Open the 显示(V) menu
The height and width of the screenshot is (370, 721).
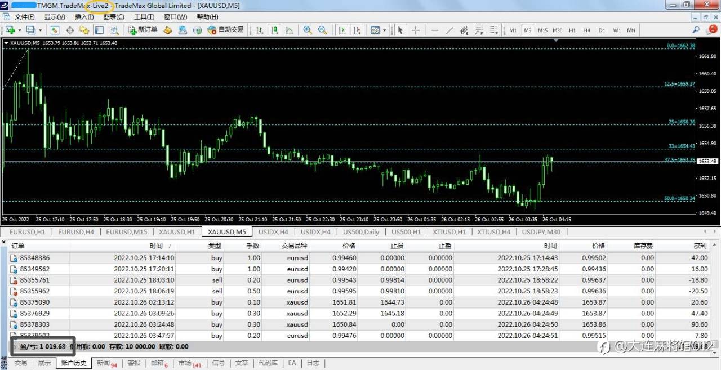[54, 17]
